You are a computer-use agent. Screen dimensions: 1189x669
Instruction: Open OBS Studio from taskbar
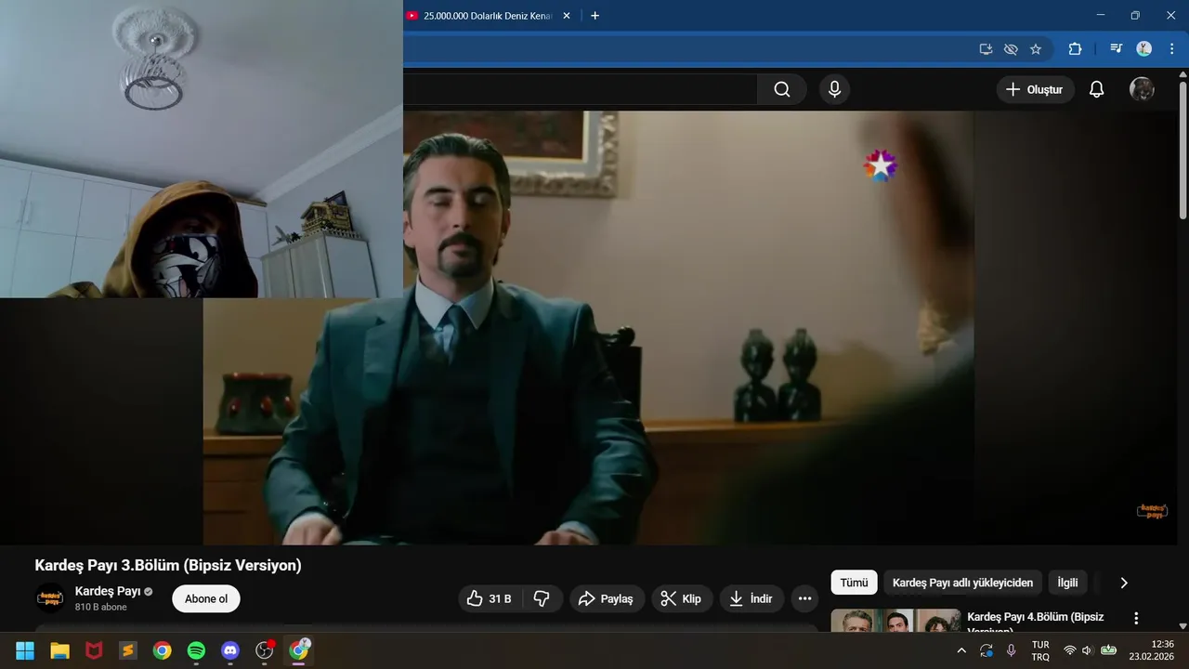(265, 650)
